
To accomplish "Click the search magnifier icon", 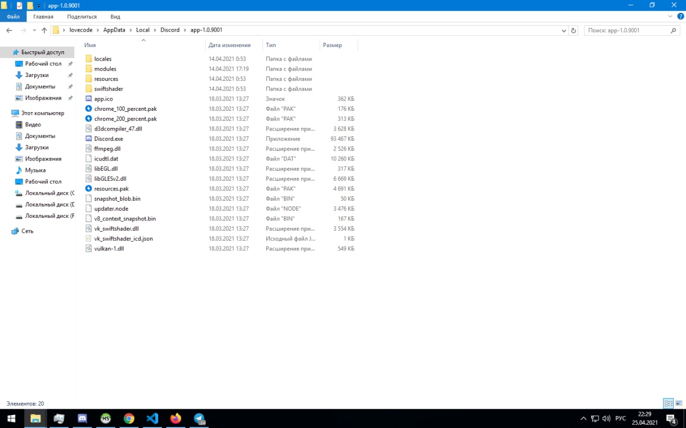I will pyautogui.click(x=675, y=30).
